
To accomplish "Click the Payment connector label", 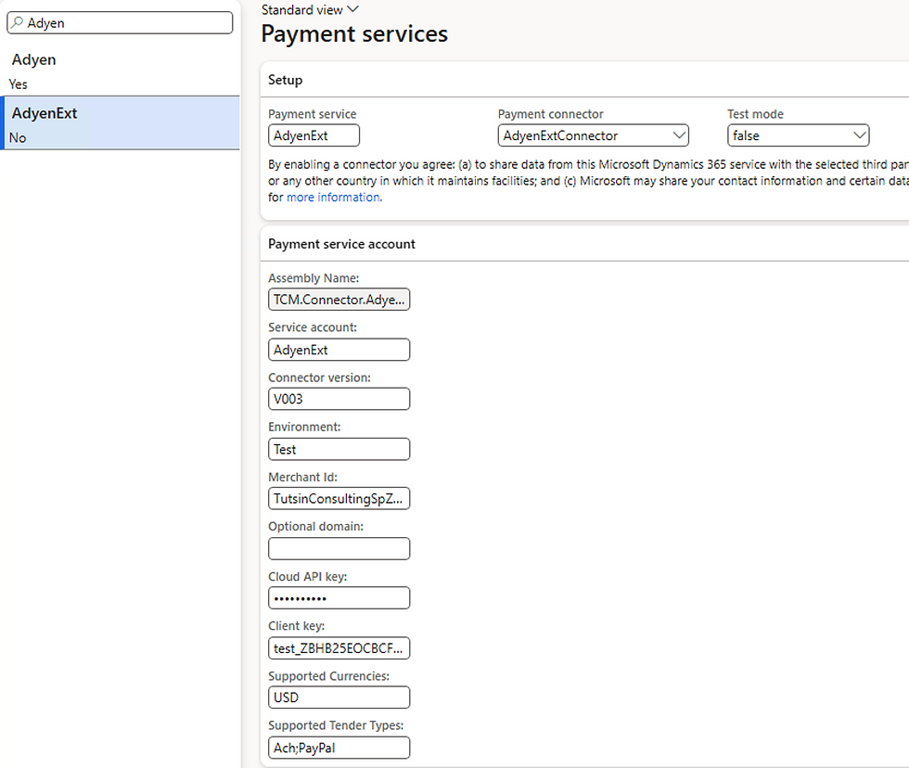I will [550, 114].
